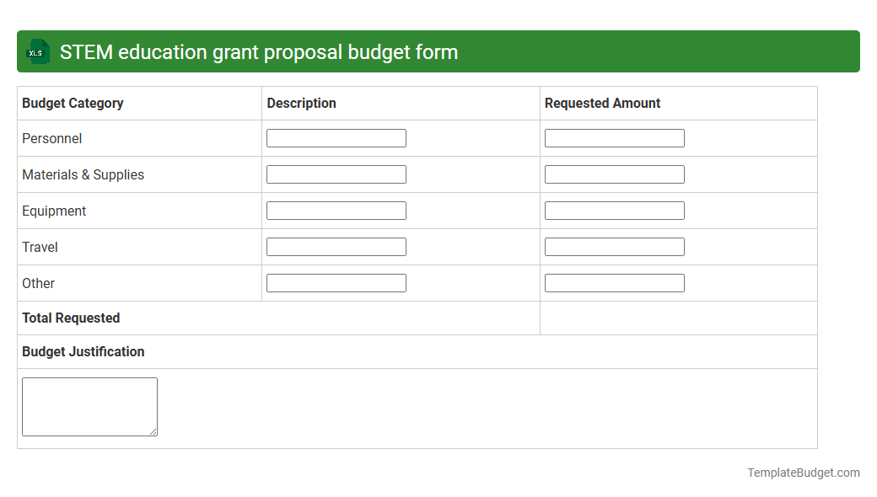Click inside the Budget Justification text area

pos(89,404)
